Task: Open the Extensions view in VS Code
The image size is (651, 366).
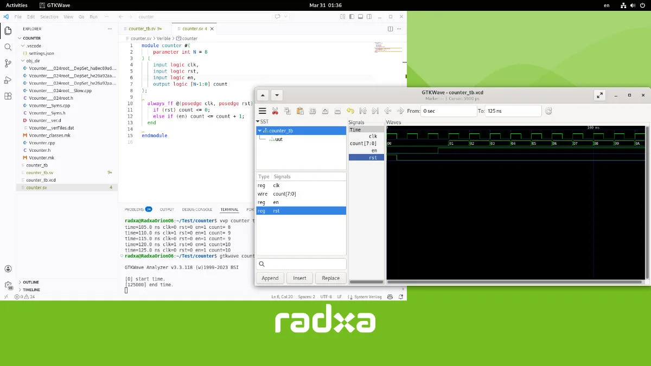Action: point(8,96)
